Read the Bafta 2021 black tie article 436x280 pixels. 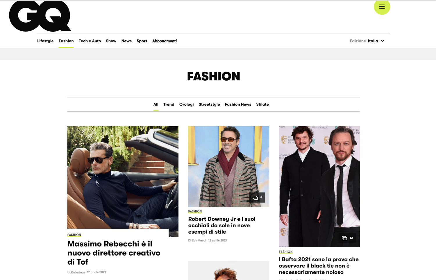(x=319, y=266)
